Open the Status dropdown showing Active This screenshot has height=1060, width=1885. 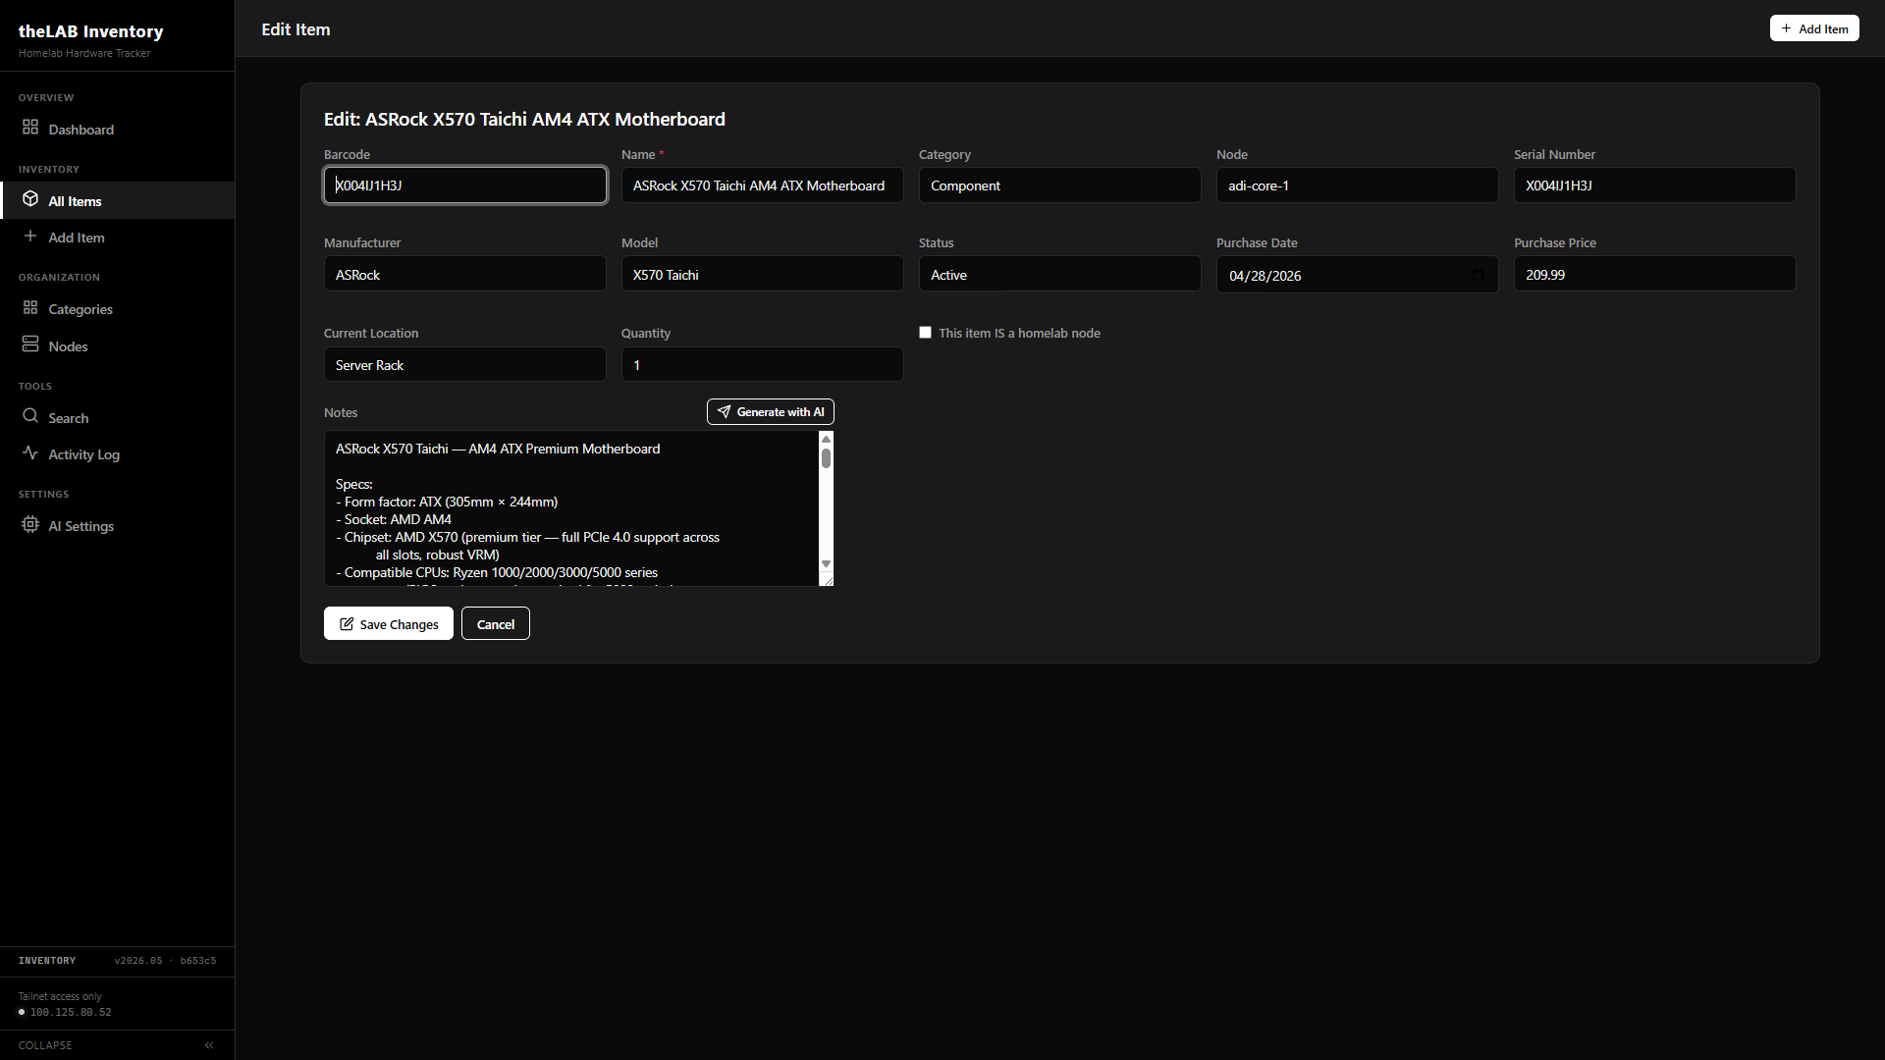(x=1059, y=275)
